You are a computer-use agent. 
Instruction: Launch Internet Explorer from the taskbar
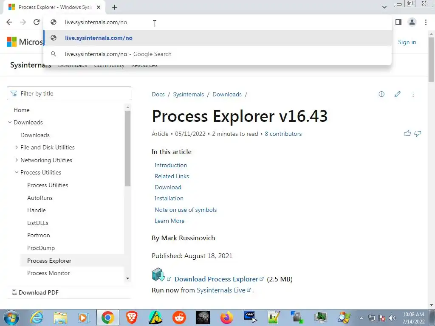(x=37, y=318)
